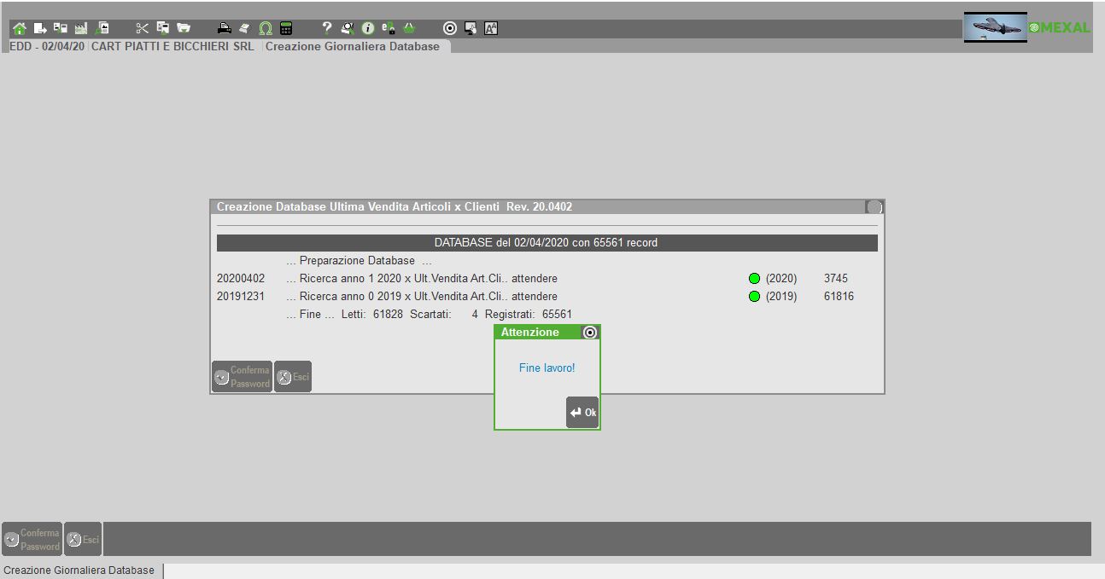Click the target circle icon in toolbar
This screenshot has width=1105, height=579.
point(450,28)
